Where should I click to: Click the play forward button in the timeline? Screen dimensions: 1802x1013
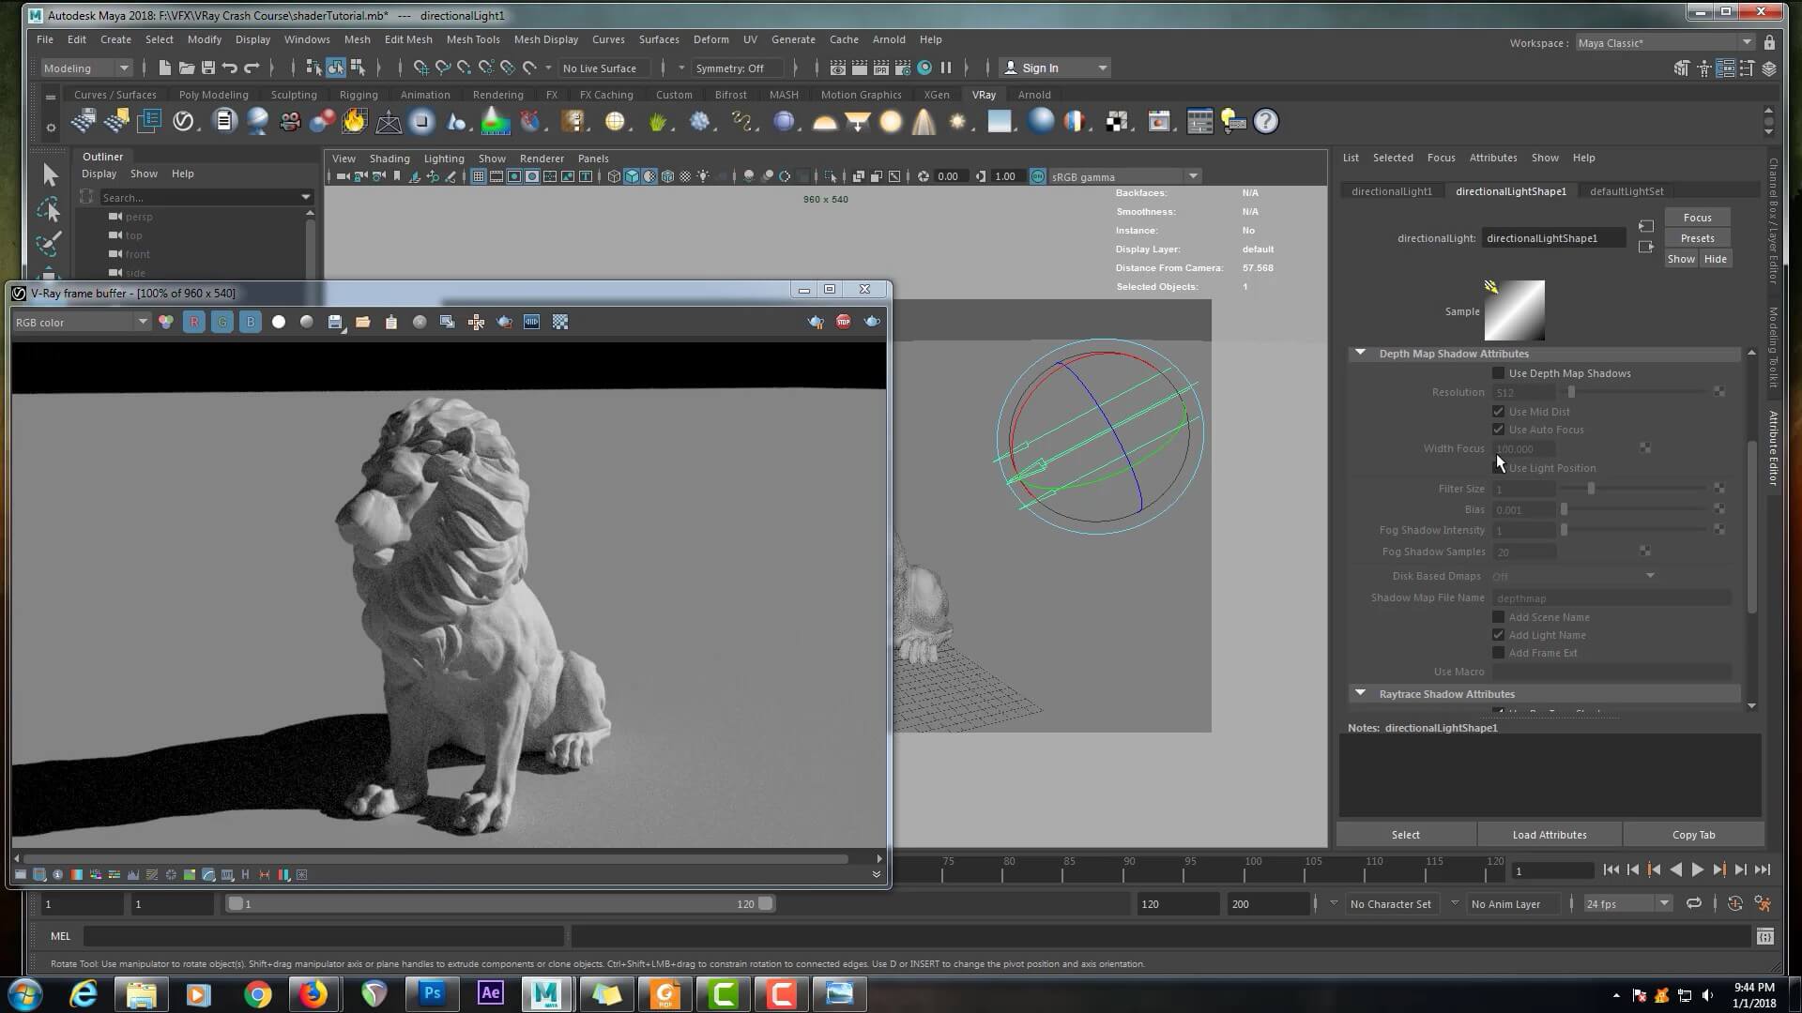point(1697,870)
